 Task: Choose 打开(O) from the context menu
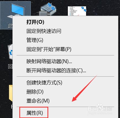click(35, 22)
